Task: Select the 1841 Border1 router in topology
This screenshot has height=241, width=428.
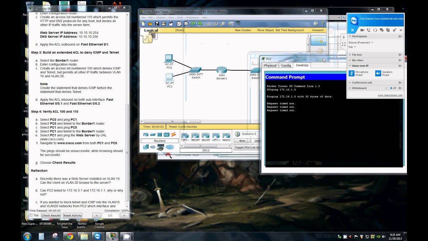Action: [221, 70]
